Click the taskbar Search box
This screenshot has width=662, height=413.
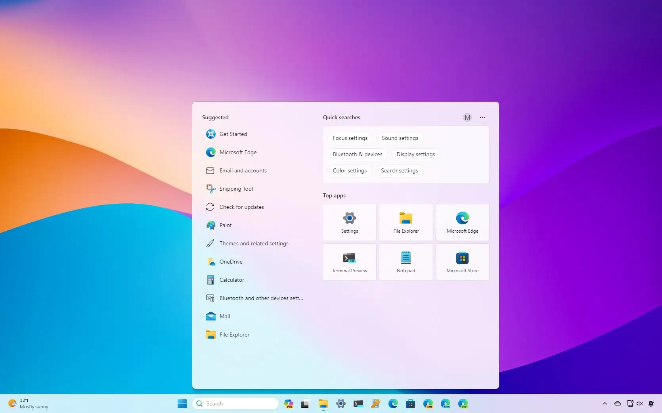point(235,403)
